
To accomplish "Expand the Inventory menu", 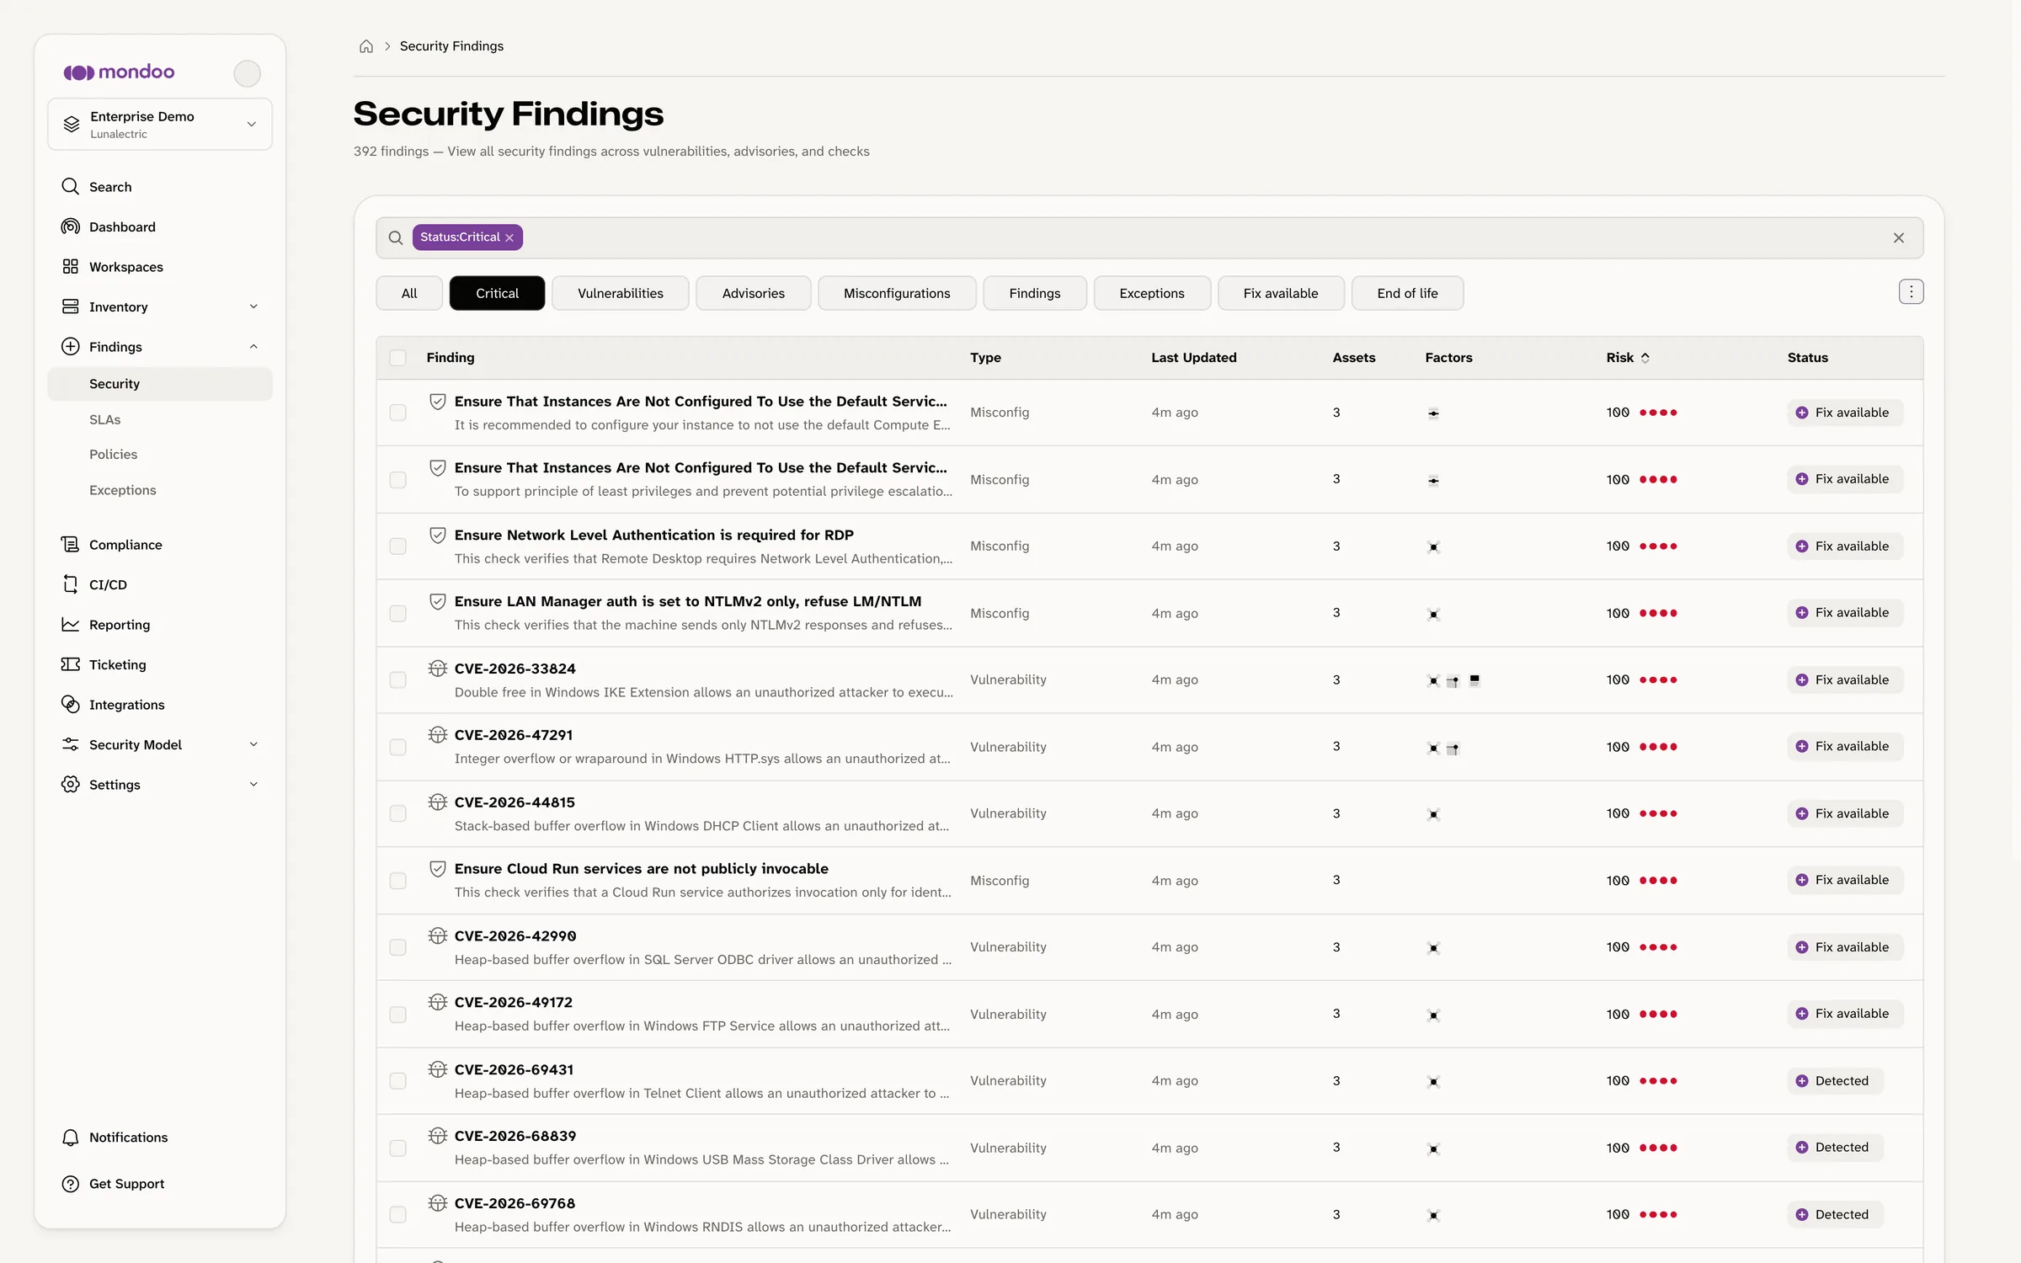I will 160,307.
